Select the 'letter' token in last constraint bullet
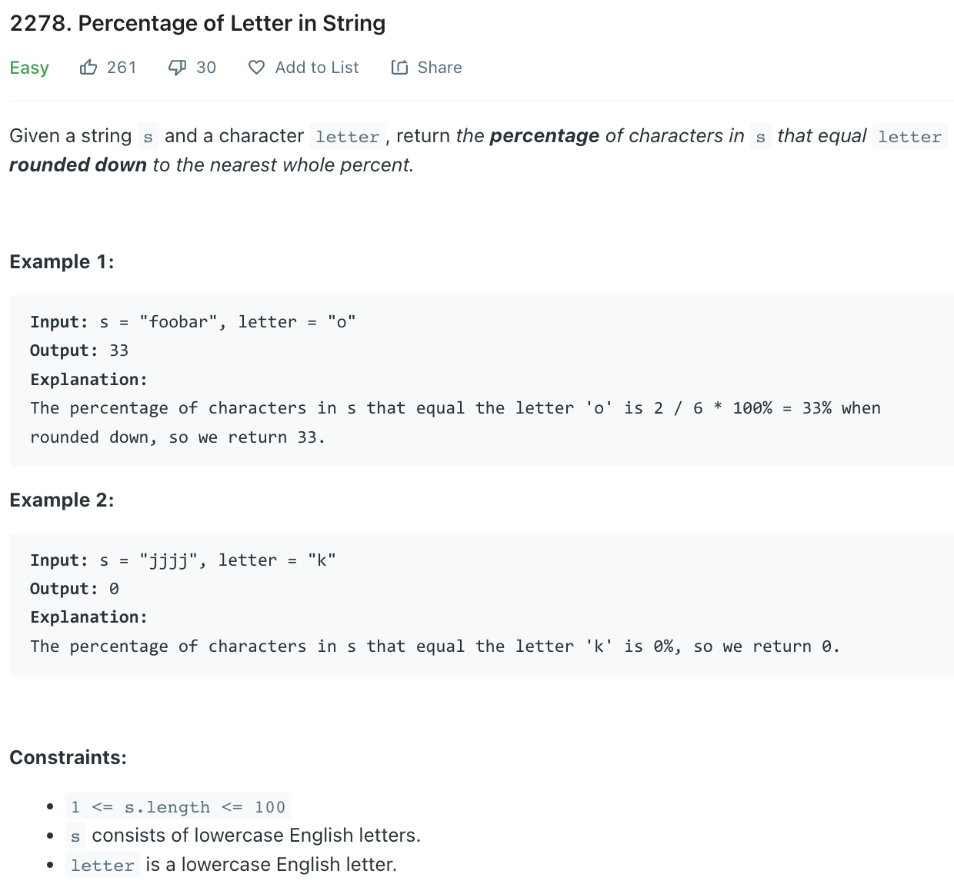Screen dimensions: 954x884 click(102, 864)
